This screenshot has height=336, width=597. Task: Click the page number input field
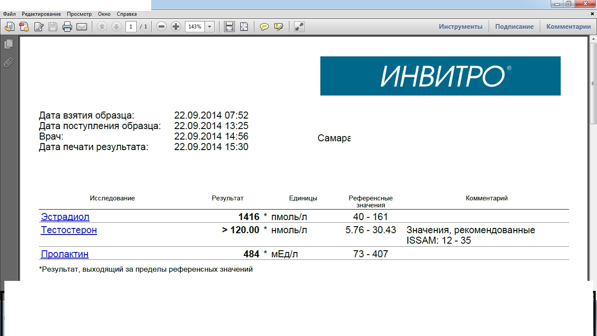131,27
